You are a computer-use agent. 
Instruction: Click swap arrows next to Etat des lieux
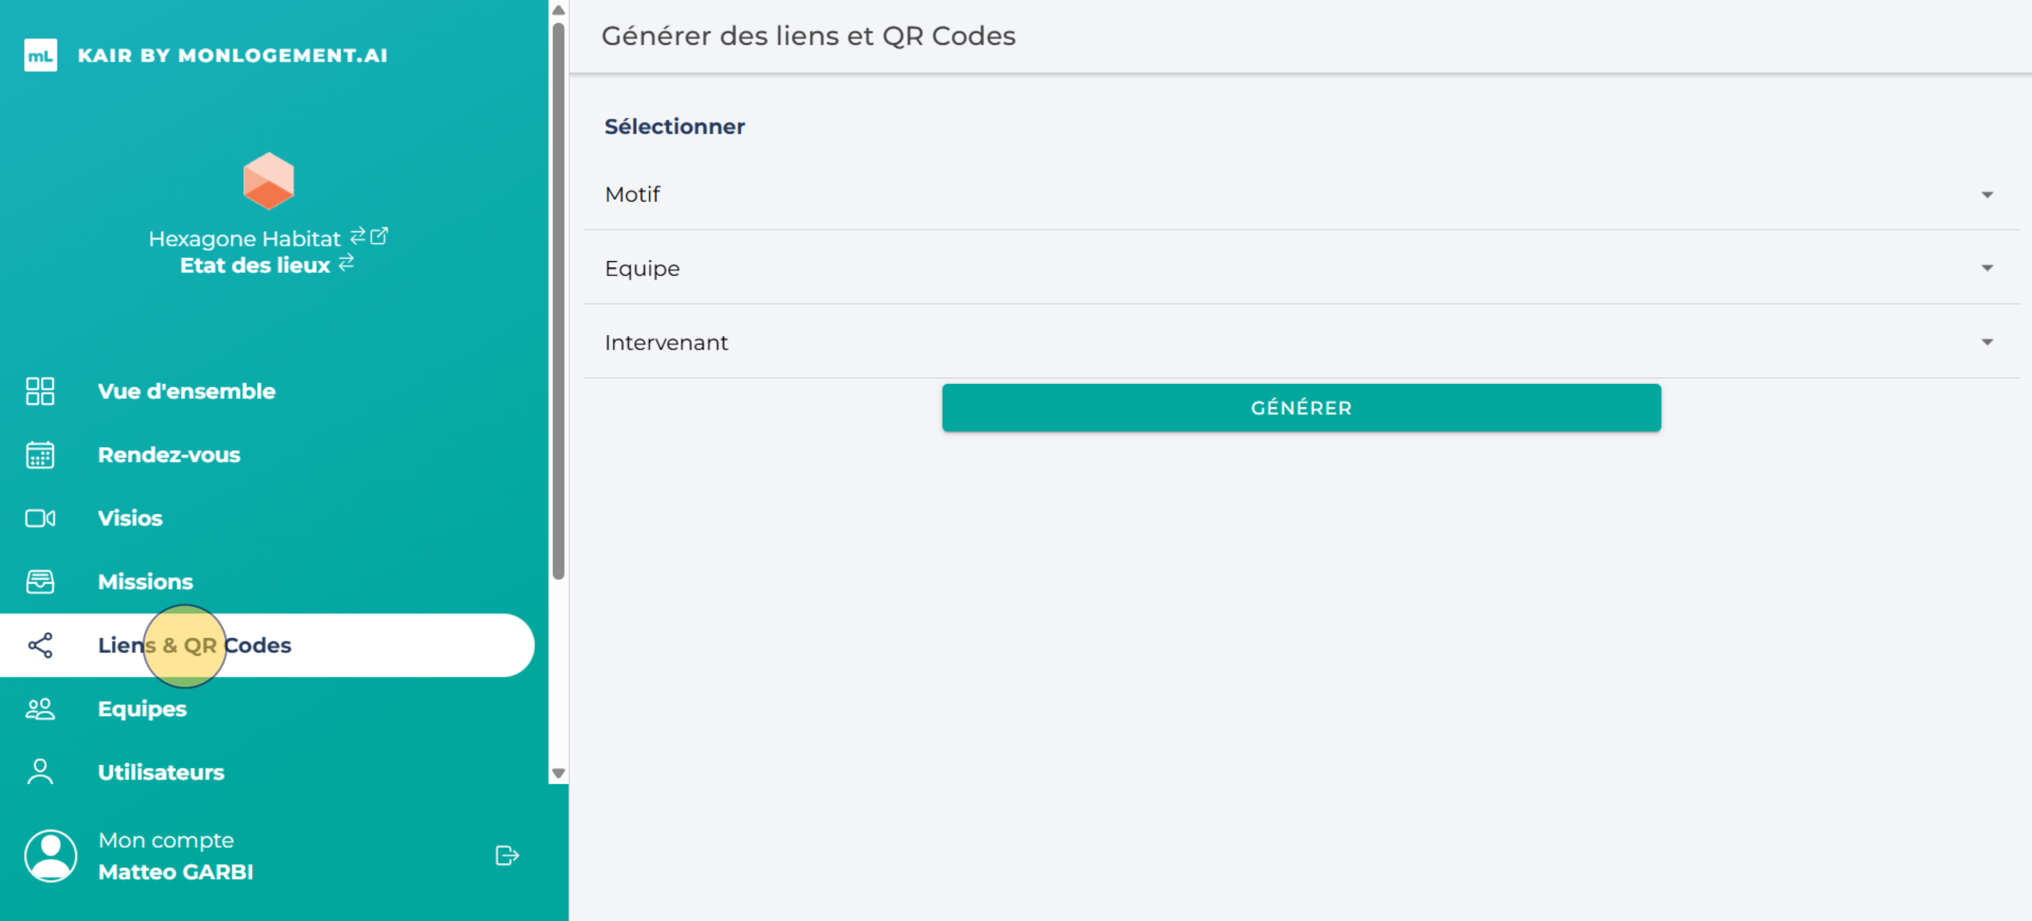pos(346,264)
